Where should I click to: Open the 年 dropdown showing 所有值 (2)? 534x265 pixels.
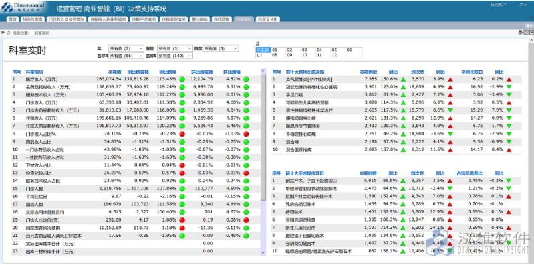click(x=126, y=48)
